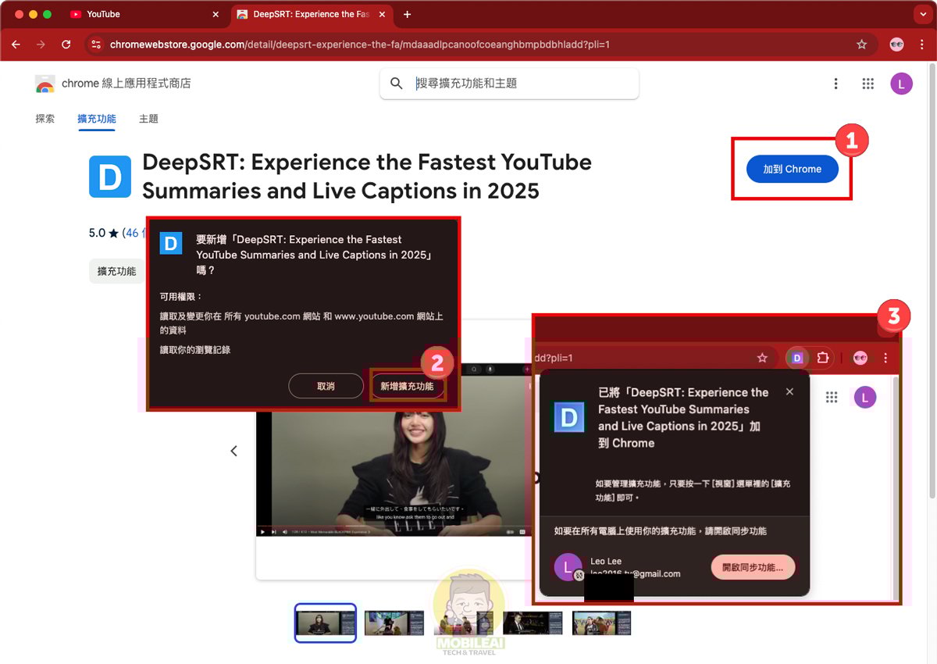Image resolution: width=937 pixels, height=664 pixels.
Task: Close the YouTube tab
Action: 216,14
